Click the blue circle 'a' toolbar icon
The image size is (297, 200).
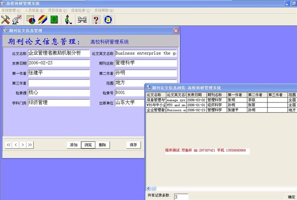pos(108,19)
